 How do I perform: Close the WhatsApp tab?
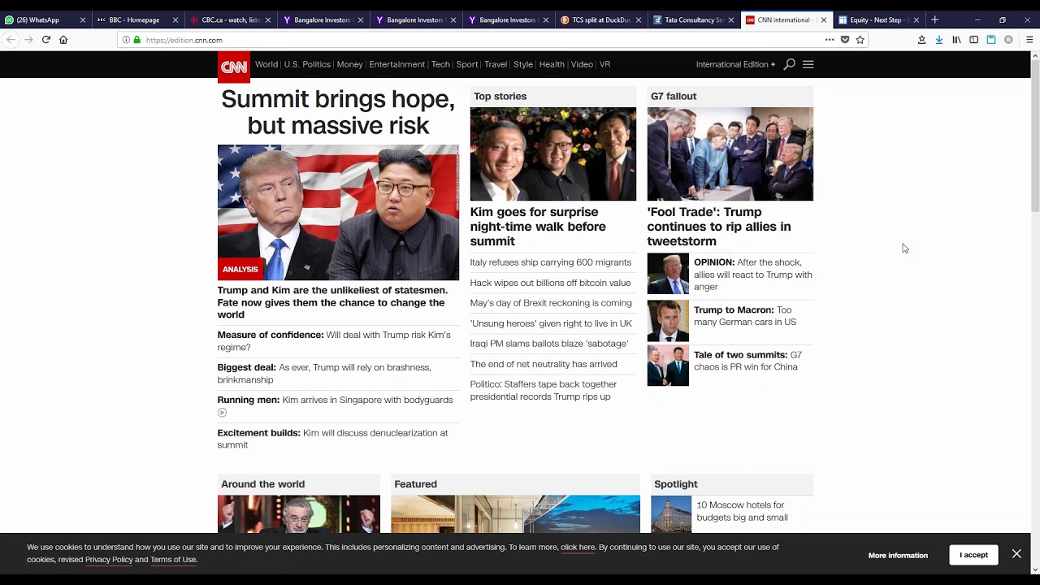point(83,20)
